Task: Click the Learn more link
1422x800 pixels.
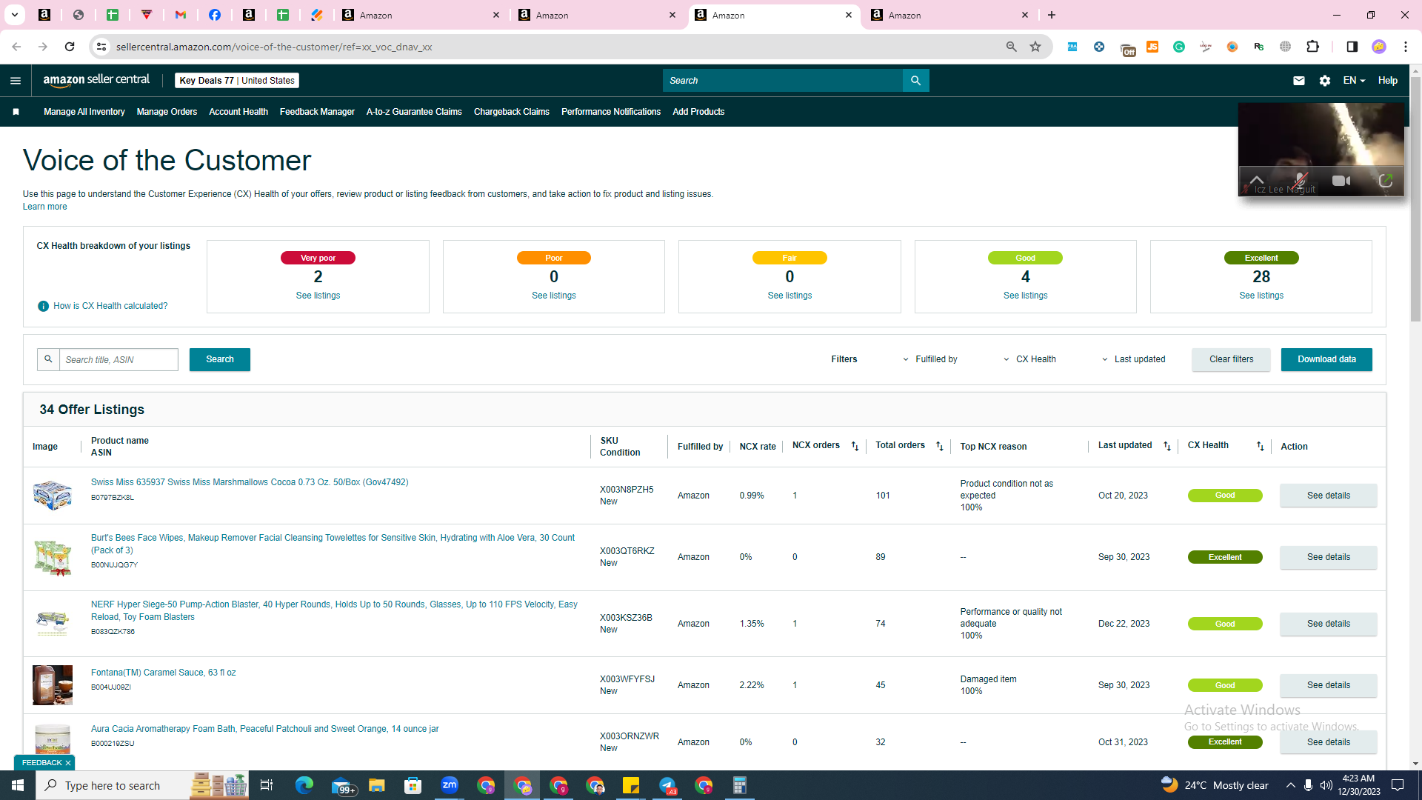Action: (x=44, y=207)
